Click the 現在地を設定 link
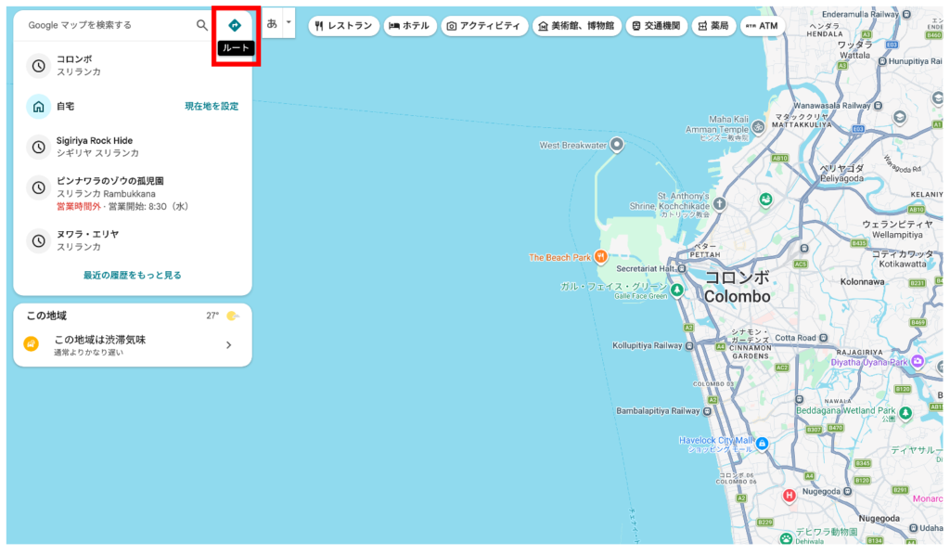Screen dimensions: 950x555 tap(212, 107)
